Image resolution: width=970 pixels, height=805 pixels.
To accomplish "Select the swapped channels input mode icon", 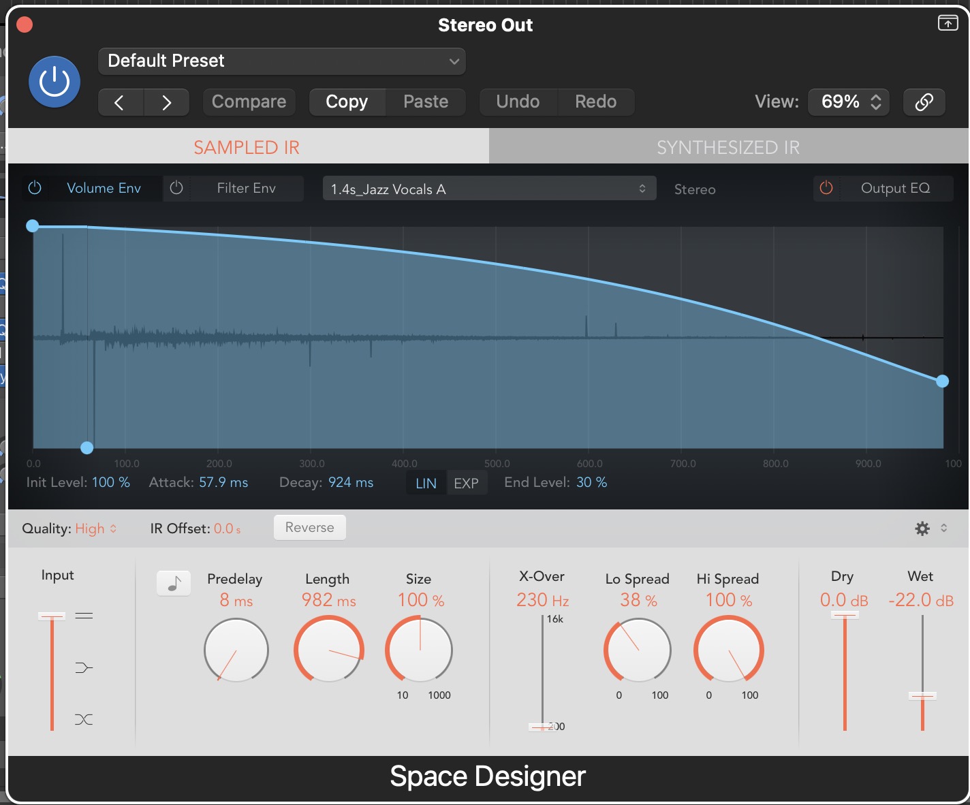I will pos(84,719).
